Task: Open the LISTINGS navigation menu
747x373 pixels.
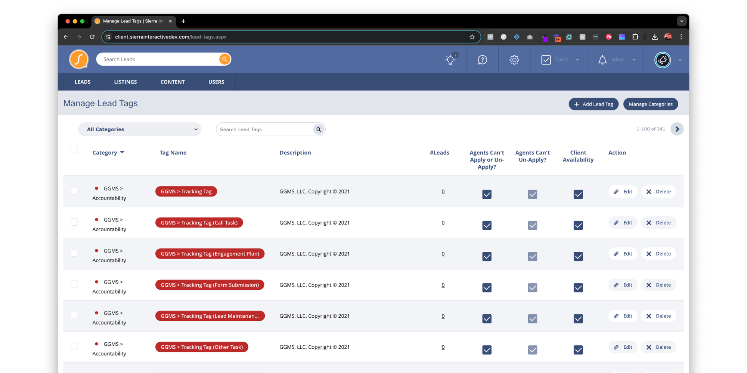Action: (125, 82)
